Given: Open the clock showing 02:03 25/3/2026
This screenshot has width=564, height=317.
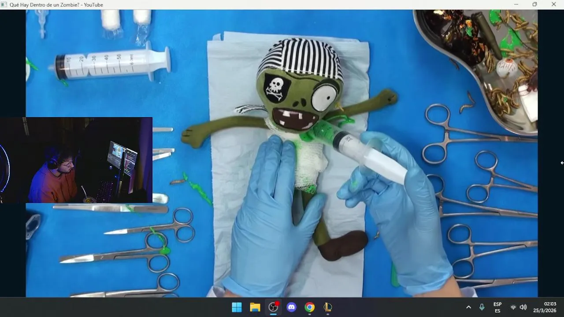Looking at the screenshot, I should pyautogui.click(x=545, y=307).
